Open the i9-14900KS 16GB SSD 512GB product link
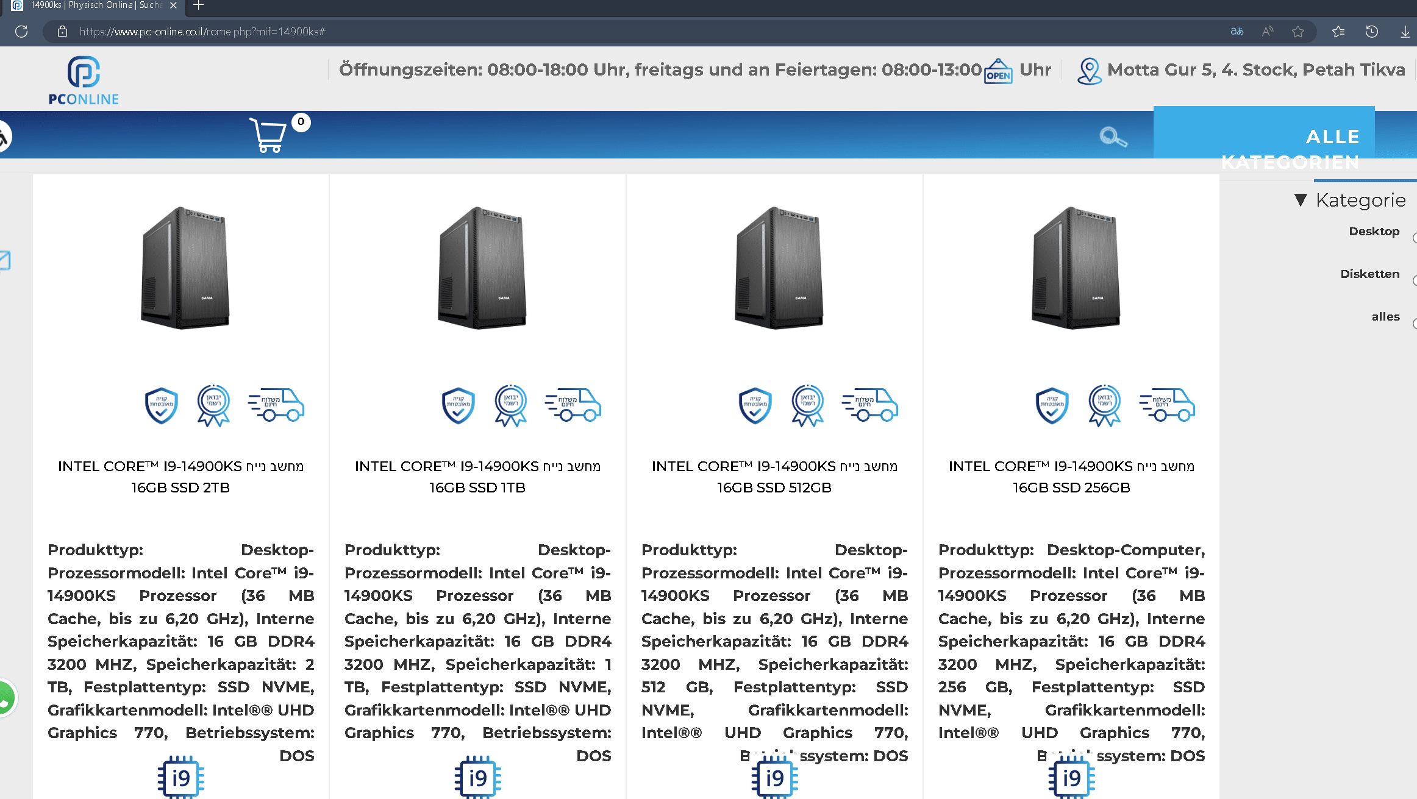This screenshot has width=1417, height=799. click(774, 477)
